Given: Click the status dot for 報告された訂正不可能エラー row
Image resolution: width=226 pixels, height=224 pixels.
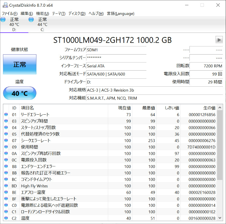Looking at the screenshot, I should click(6, 173).
